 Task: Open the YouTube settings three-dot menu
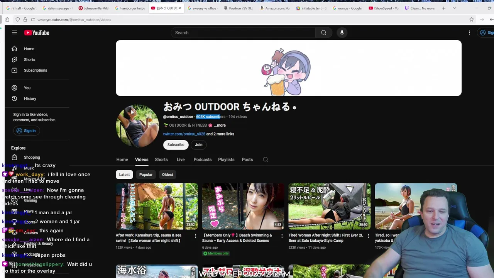pyautogui.click(x=469, y=33)
